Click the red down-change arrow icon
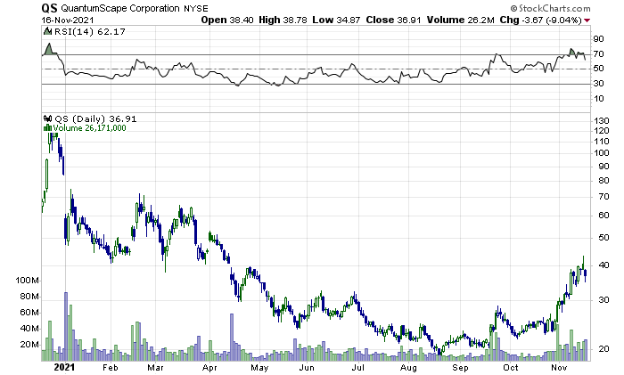Screen dimensions: 624x375 pyautogui.click(x=587, y=20)
